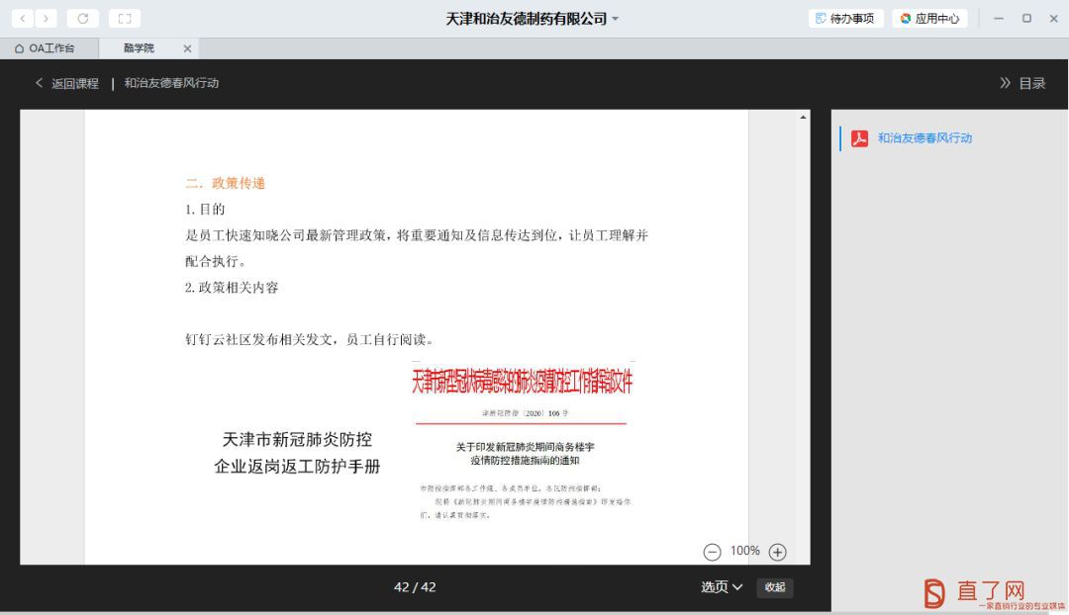This screenshot has height=615, width=1069.
Task: Open 应用中心 application center
Action: 929,19
